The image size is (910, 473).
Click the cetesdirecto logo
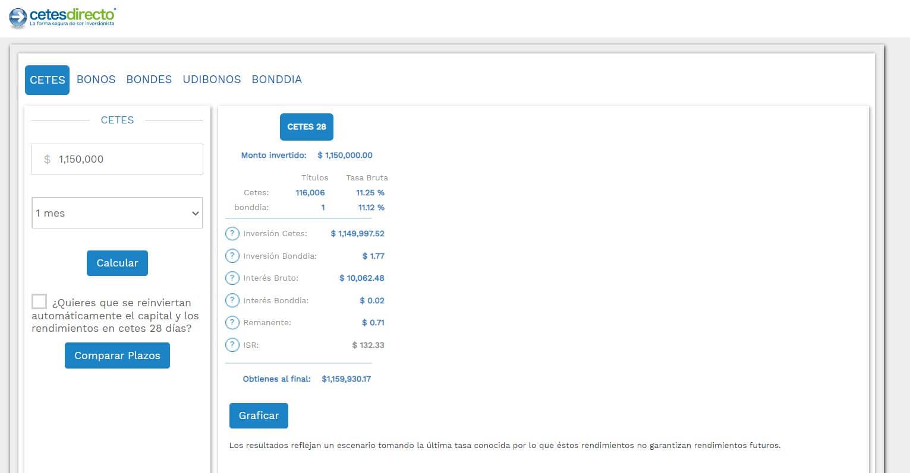(x=62, y=17)
